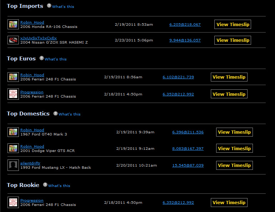Click the 6.102@221.739 result in Top Euros
Image resolution: width=275 pixels, height=212 pixels.
178,77
